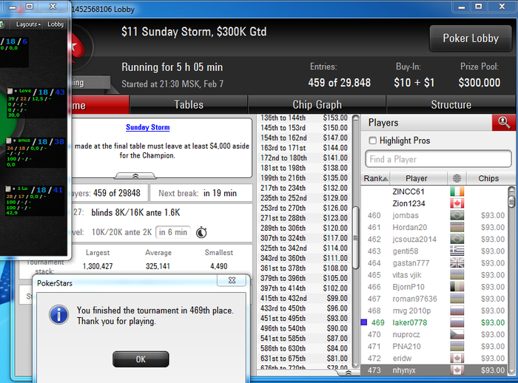
Task: Select player nhynyx row
Action: pyautogui.click(x=434, y=370)
